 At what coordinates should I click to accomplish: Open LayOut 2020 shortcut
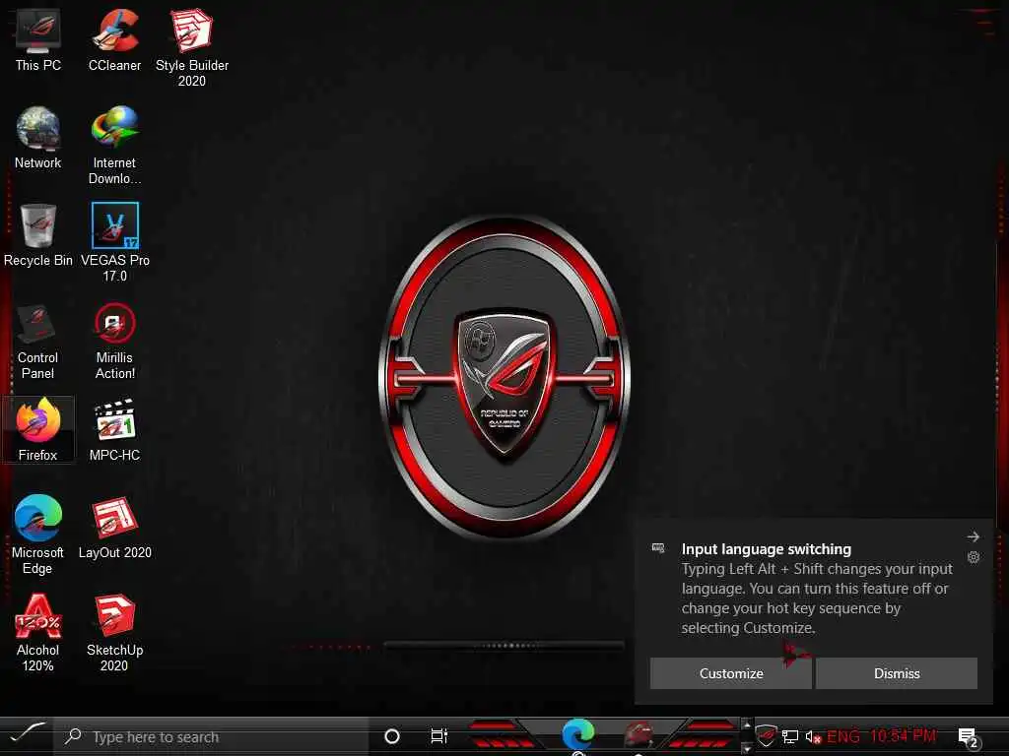[114, 528]
